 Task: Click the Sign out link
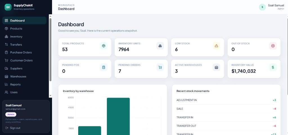point(13,128)
